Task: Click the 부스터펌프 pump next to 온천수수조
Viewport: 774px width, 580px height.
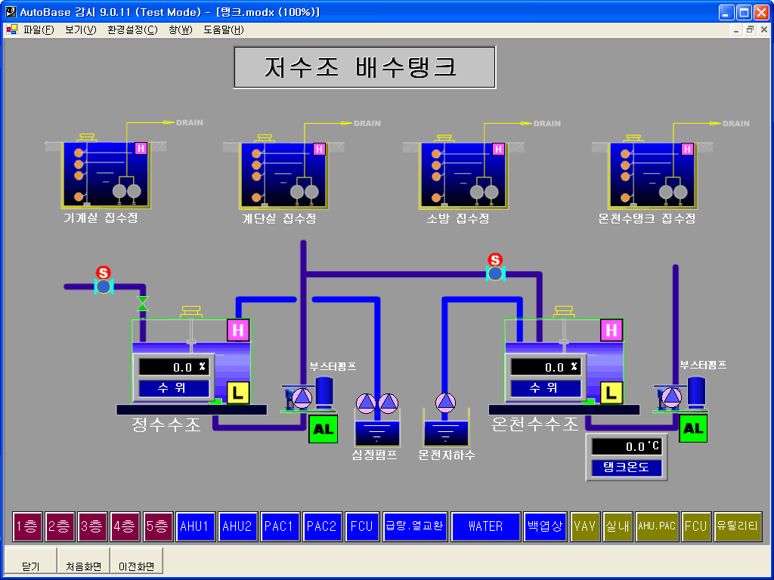Action: coord(670,398)
